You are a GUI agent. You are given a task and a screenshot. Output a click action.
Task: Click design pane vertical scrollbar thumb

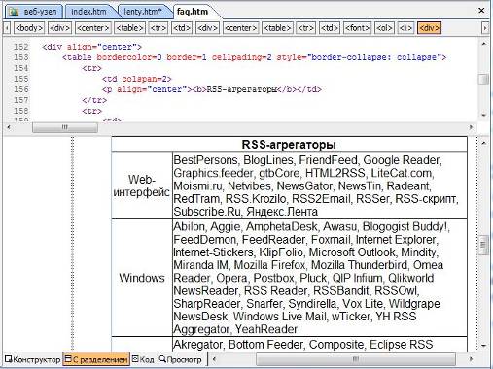(x=483, y=245)
